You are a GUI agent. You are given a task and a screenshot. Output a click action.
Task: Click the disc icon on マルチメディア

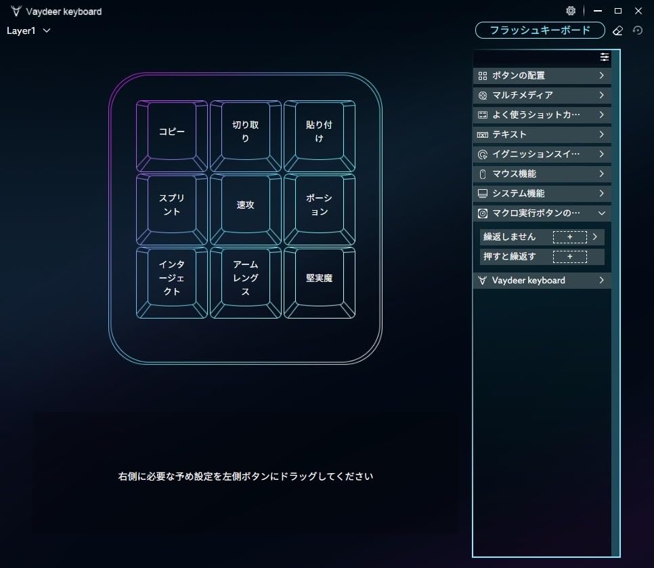coord(483,96)
